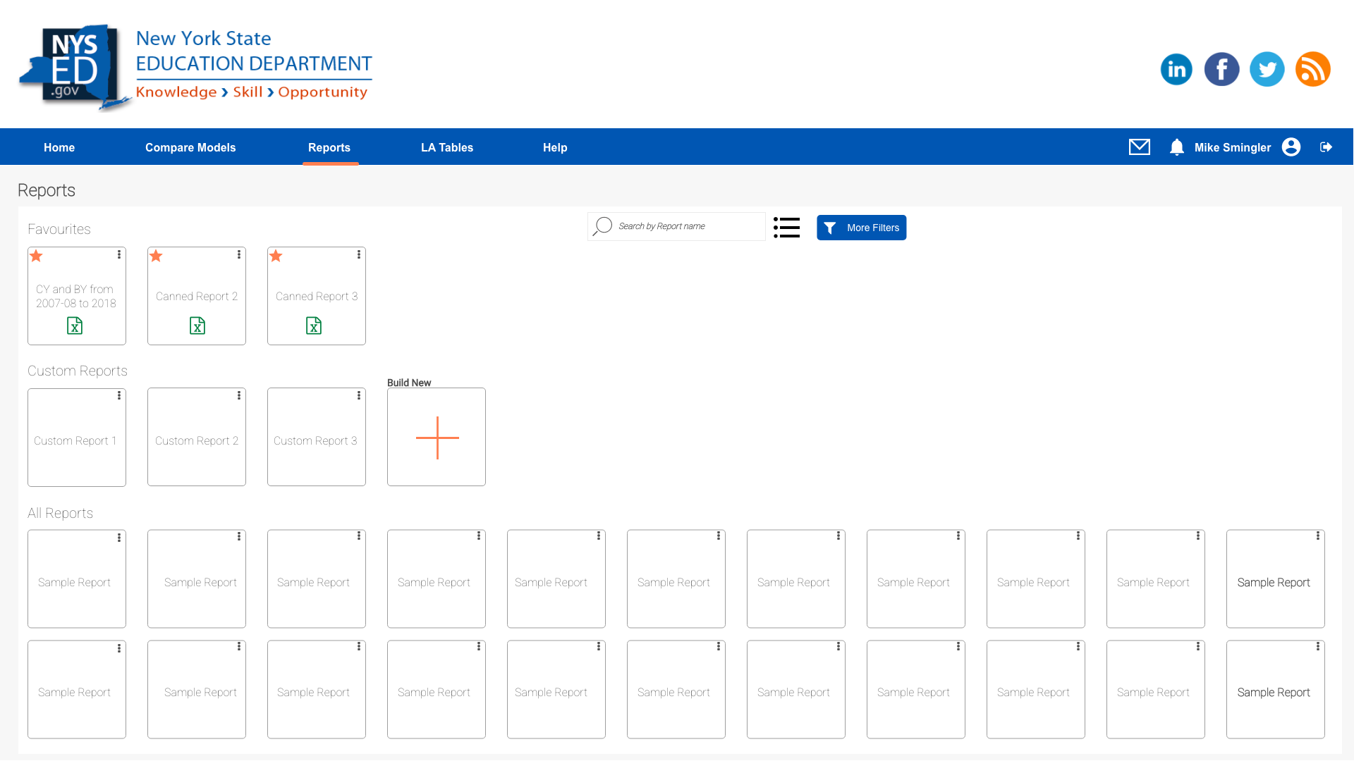Open the LA Tables menu item
The width and height of the screenshot is (1354, 761).
coord(446,147)
